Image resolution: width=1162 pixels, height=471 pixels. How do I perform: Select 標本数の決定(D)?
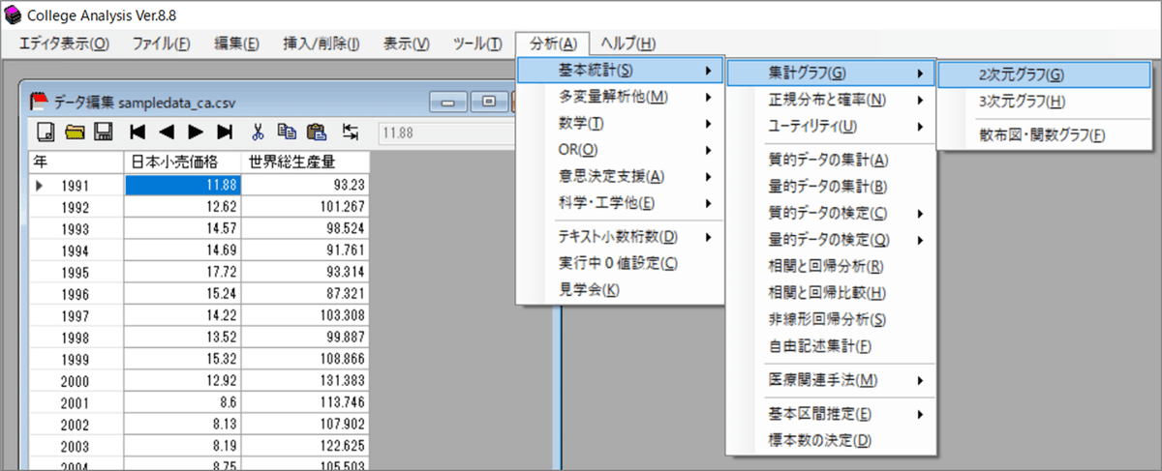831,441
